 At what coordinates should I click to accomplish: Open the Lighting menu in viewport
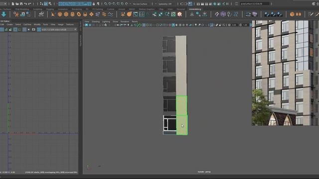106,21
